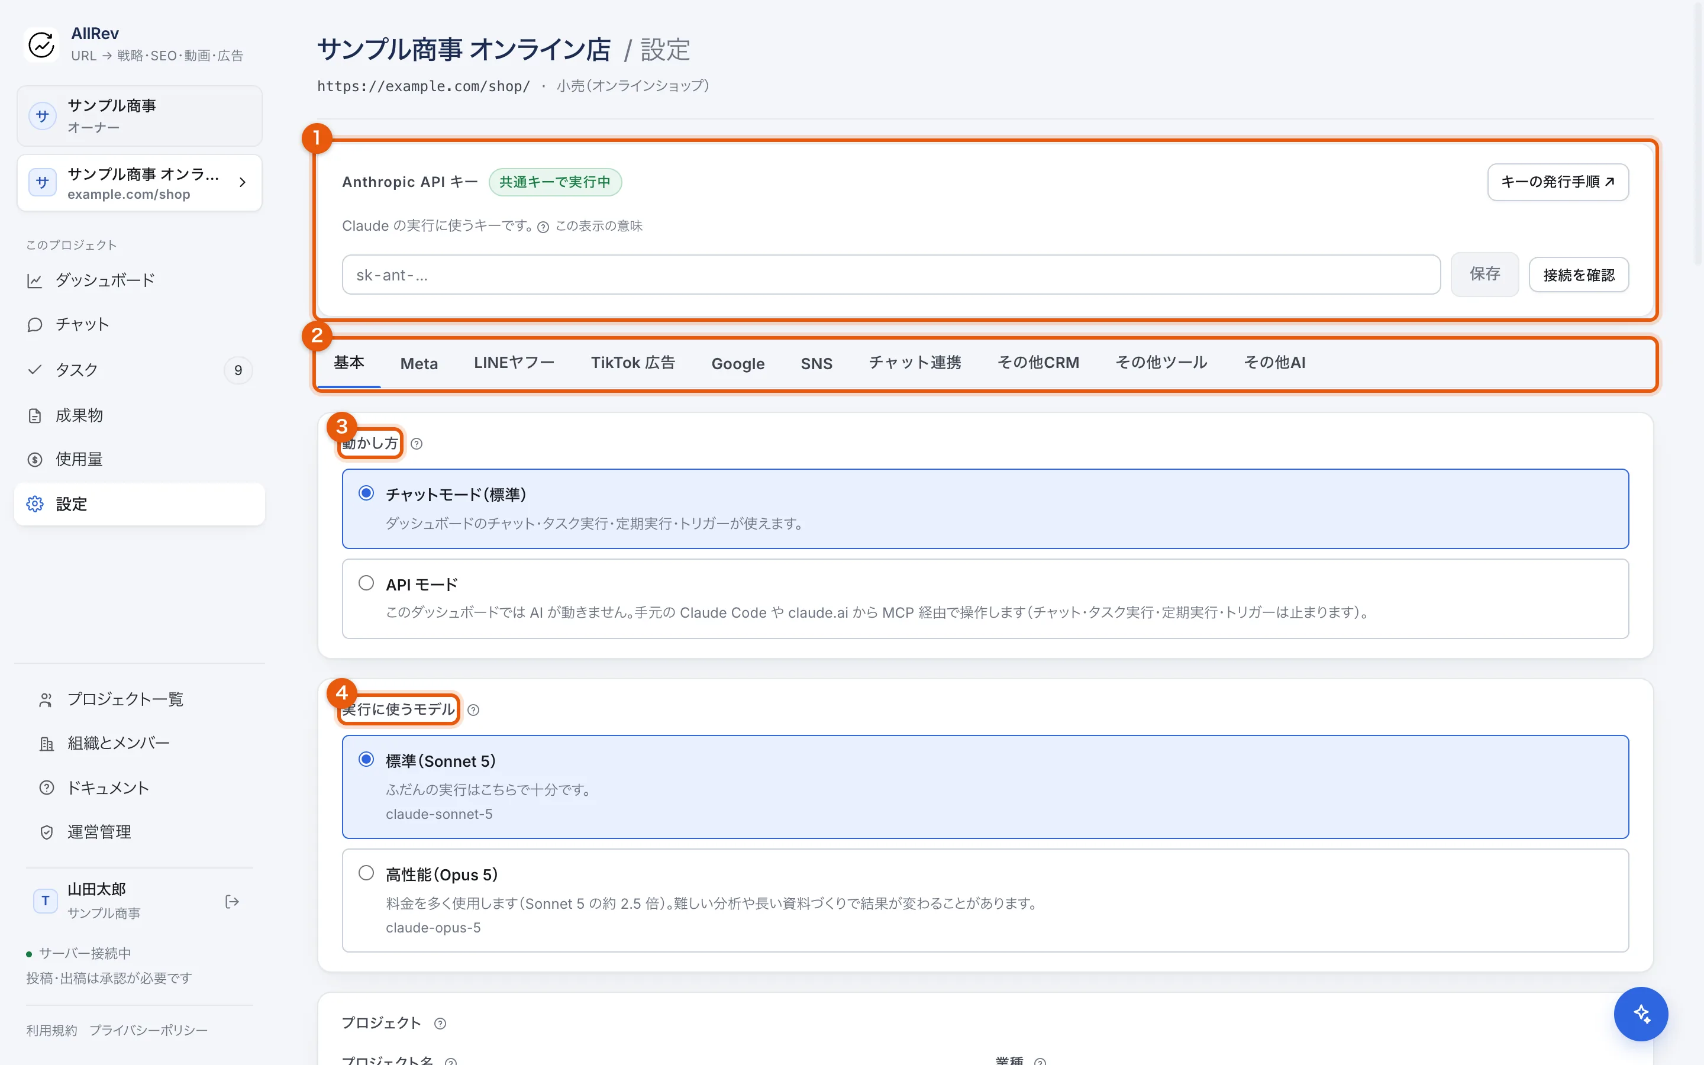Switch to チャット連携 tab

click(915, 363)
